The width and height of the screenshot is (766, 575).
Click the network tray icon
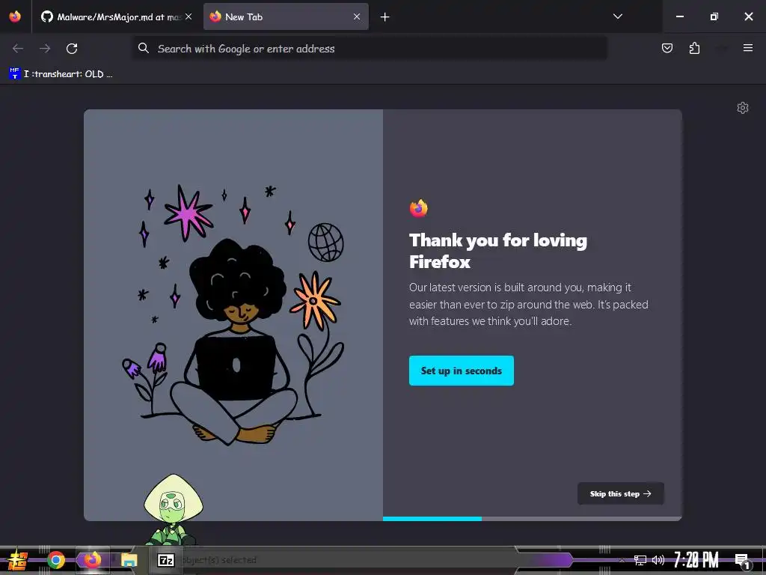point(640,560)
